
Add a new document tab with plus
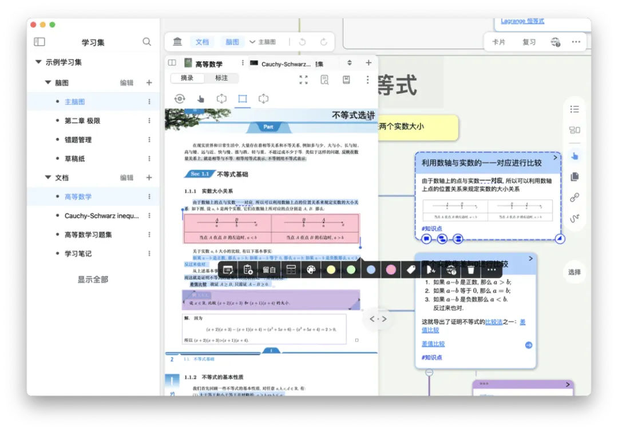369,63
